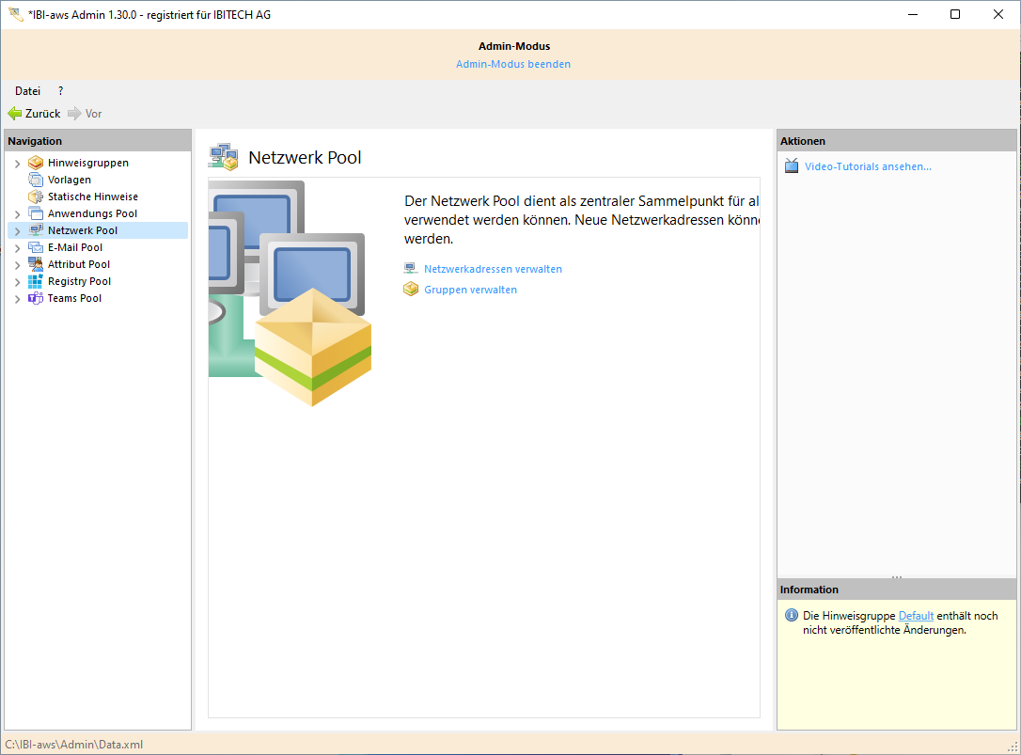Open Netzwerkadressen verwalten link

coord(493,269)
